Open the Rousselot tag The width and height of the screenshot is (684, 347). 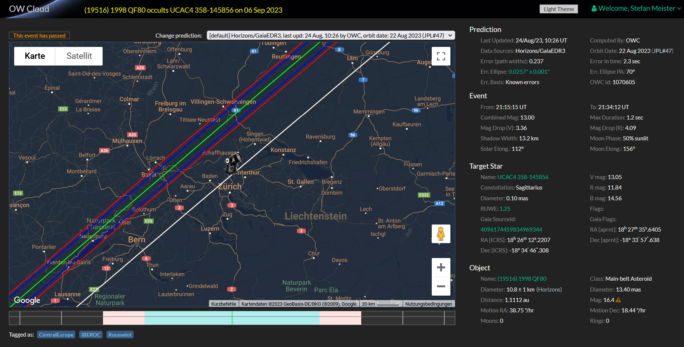click(x=120, y=335)
